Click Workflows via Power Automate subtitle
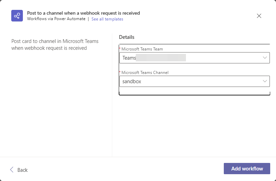276x181 pixels. point(56,19)
